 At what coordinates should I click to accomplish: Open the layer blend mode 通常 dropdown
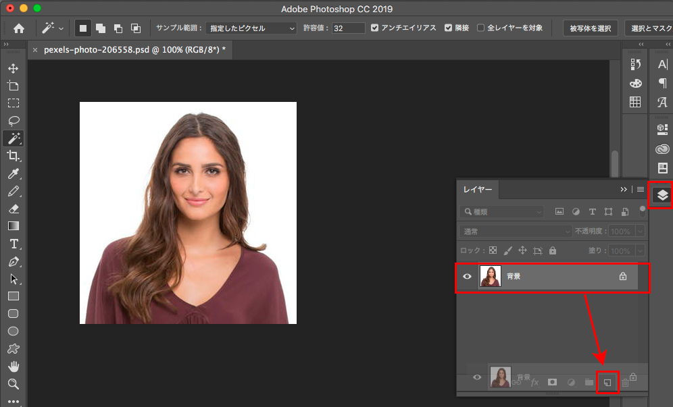(515, 232)
